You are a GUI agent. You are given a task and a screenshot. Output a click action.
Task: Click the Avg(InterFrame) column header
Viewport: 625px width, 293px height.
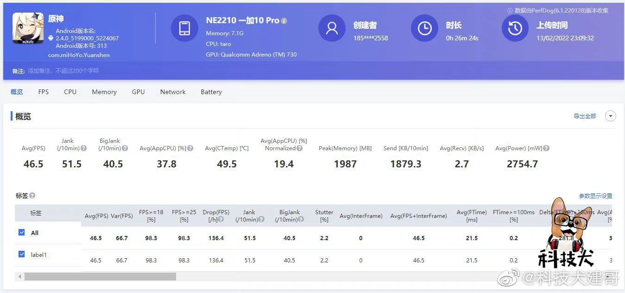(361, 216)
